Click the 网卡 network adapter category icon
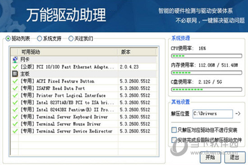Screen dimensions: 248x165 [15, 59]
